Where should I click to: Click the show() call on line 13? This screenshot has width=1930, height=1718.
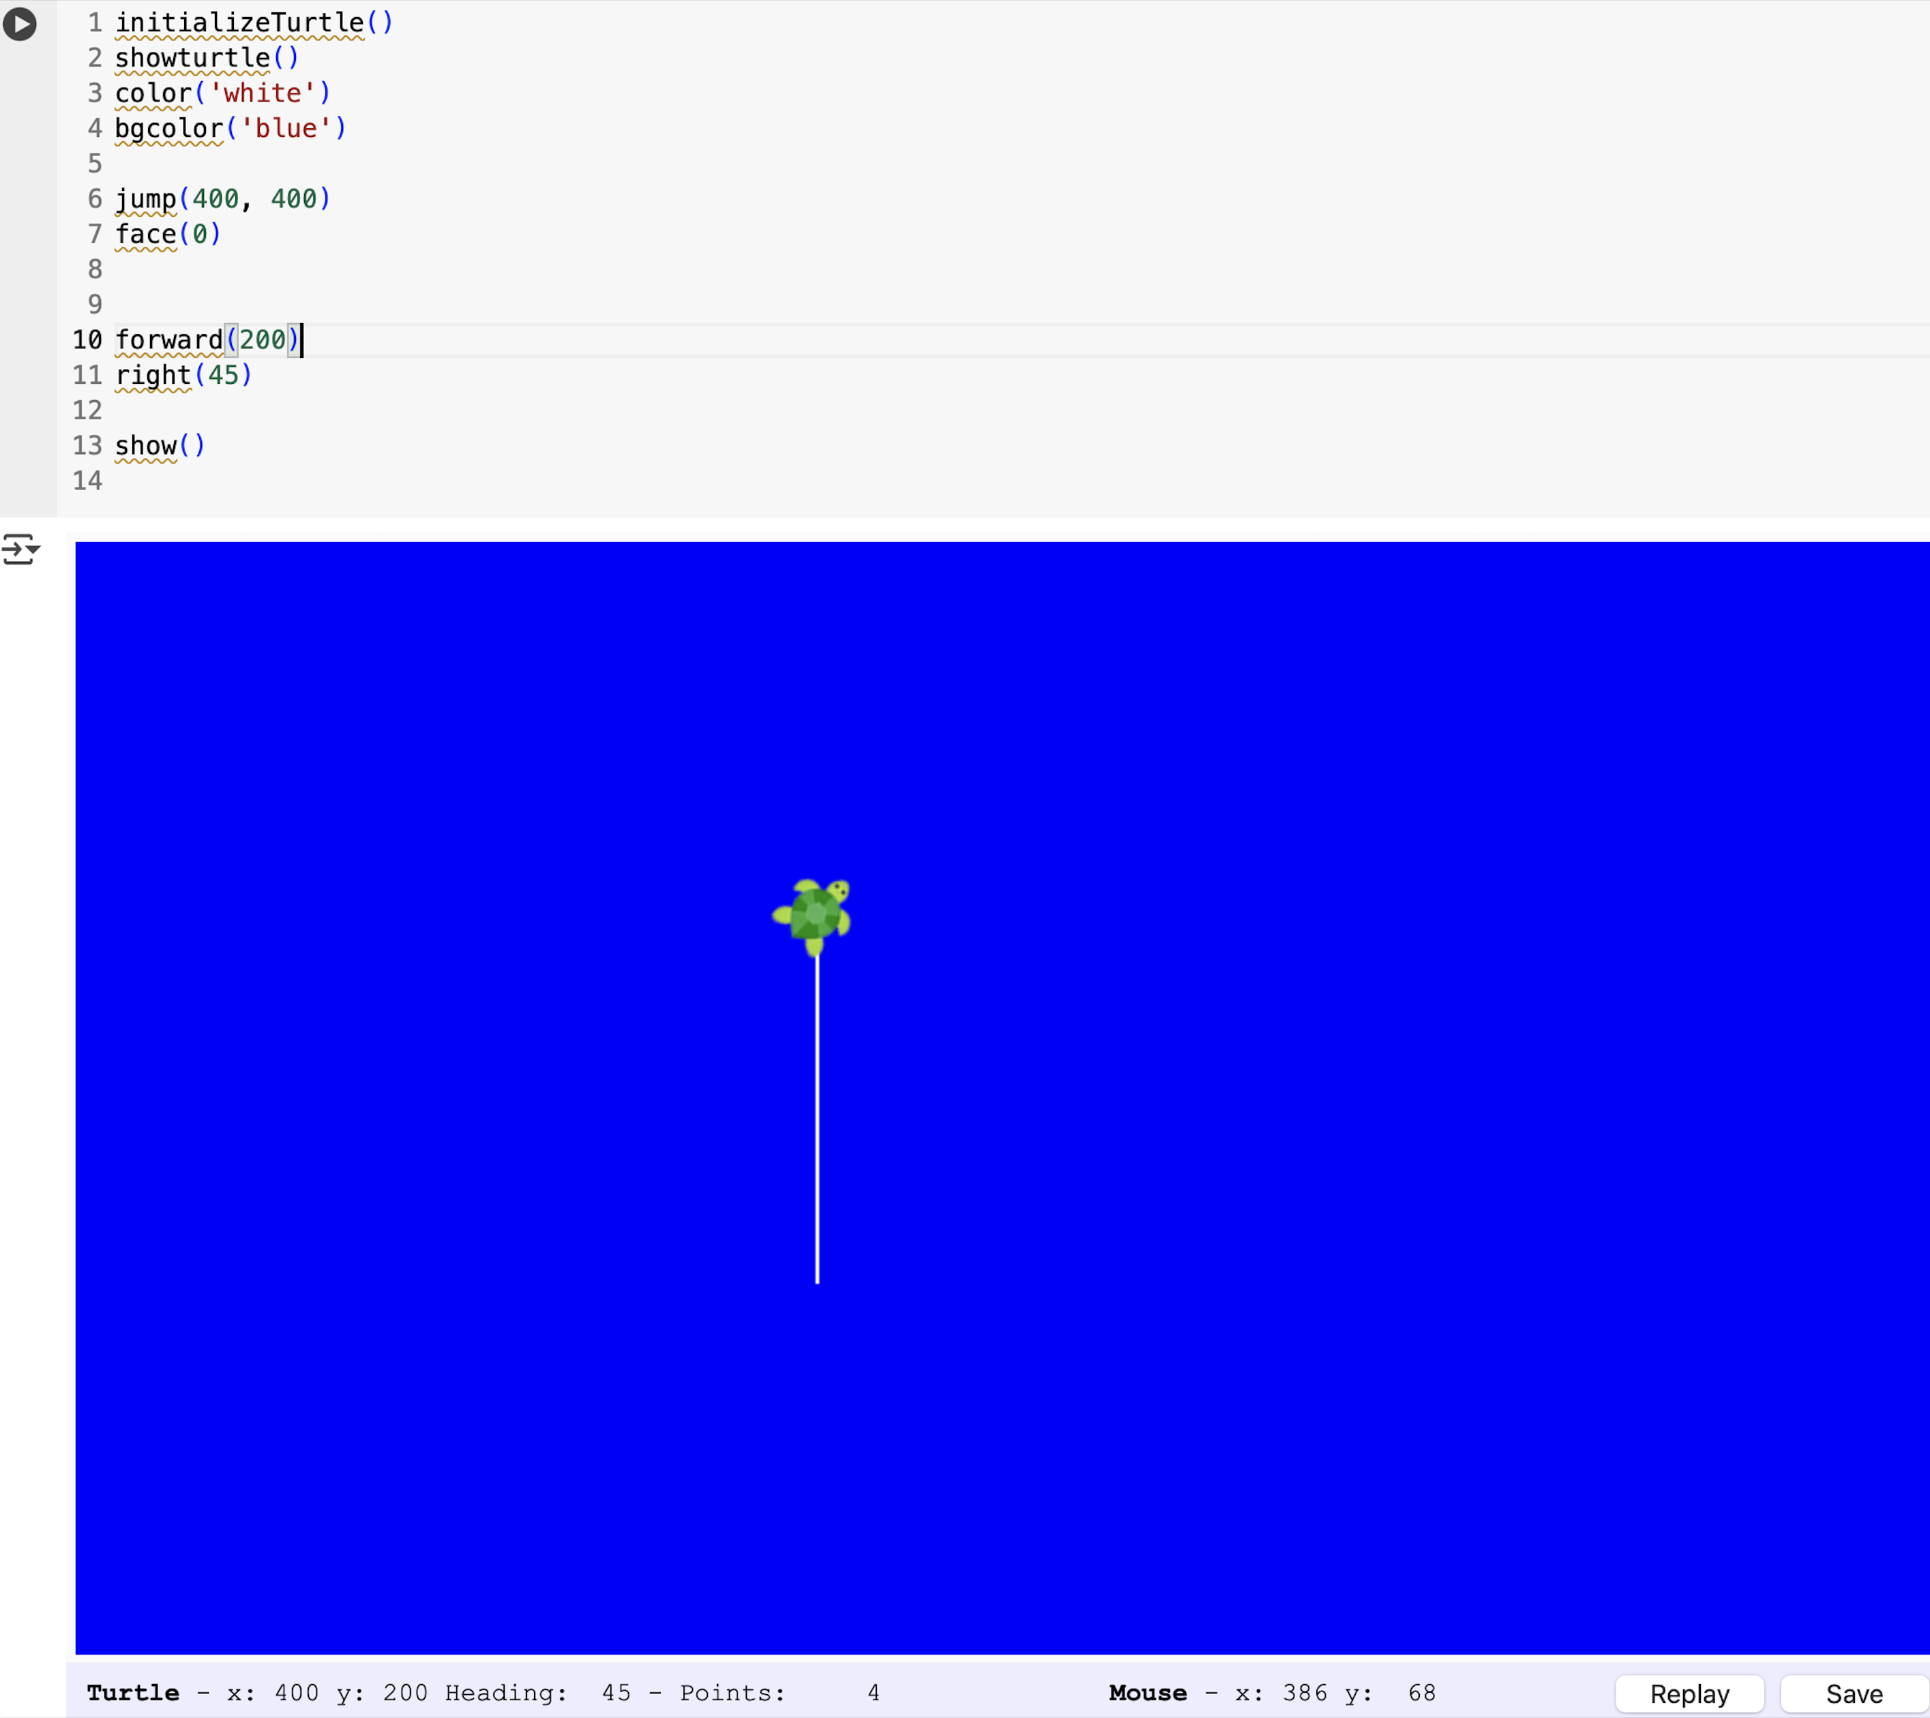[159, 446]
